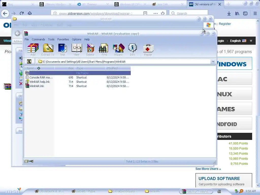
Task: Expand the double-chevron beside English
Action: click(x=251, y=41)
